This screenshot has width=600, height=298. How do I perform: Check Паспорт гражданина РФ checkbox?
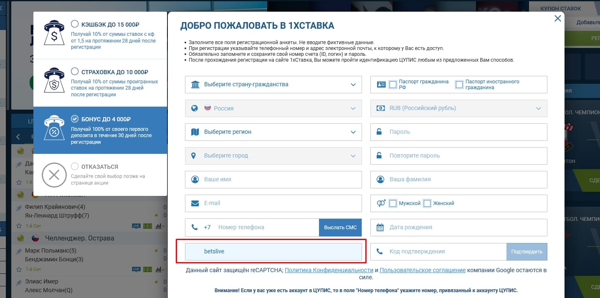[392, 85]
